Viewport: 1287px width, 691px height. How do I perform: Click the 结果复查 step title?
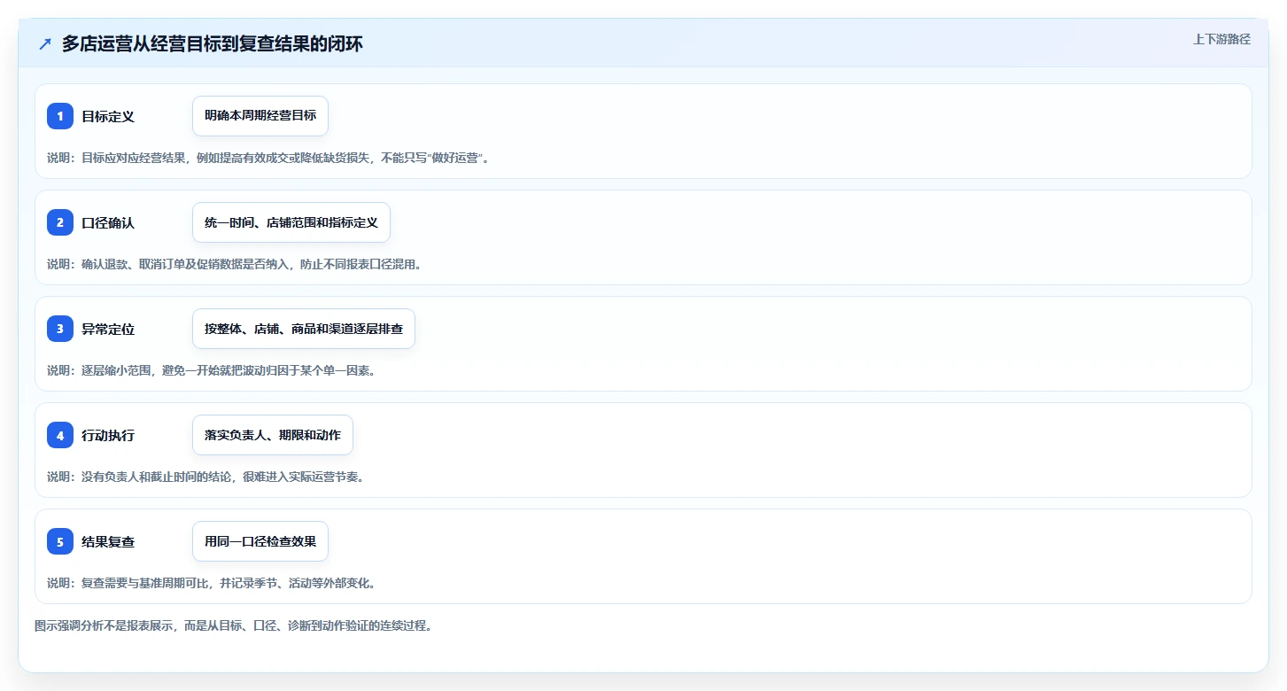coord(108,541)
